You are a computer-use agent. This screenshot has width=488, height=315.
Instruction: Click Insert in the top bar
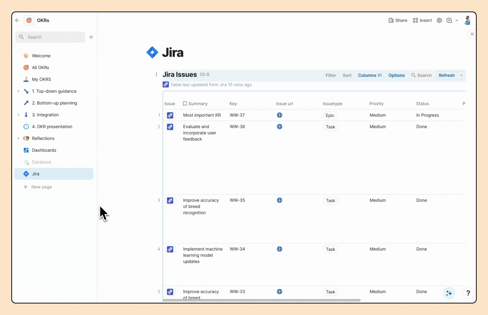(422, 20)
